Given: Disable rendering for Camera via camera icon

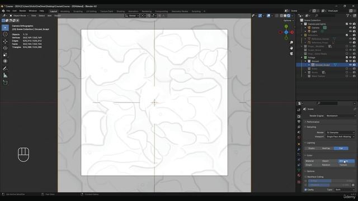Looking at the screenshot, I should tap(354, 27).
